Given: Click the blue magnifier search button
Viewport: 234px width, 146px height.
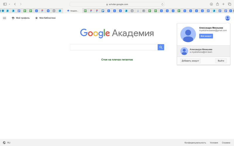Looking at the screenshot, I should (x=161, y=47).
